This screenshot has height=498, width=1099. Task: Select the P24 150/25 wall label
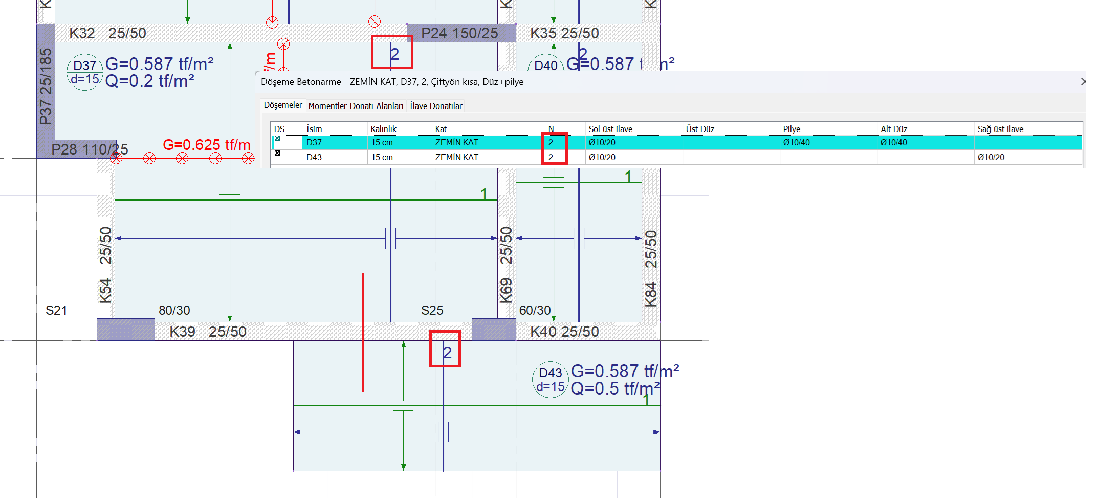point(459,33)
